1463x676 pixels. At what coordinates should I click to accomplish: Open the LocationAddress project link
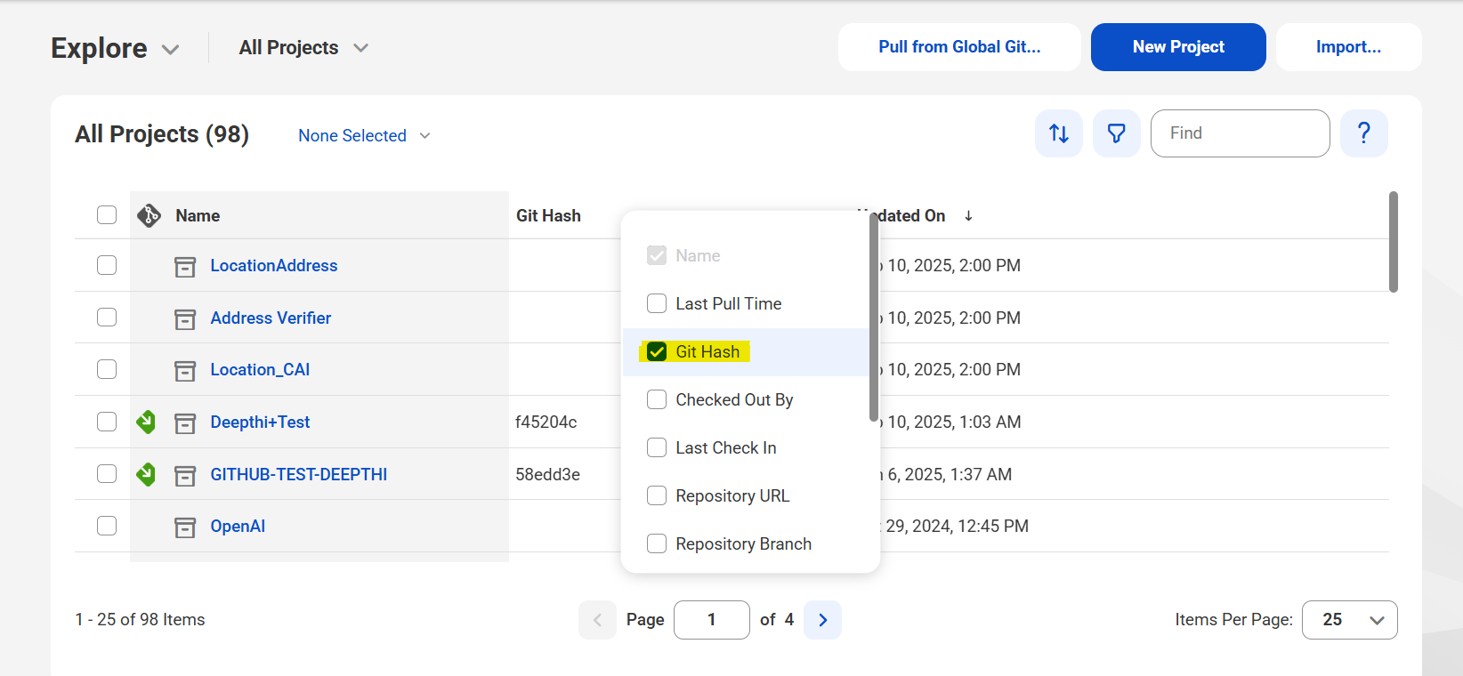pos(274,266)
